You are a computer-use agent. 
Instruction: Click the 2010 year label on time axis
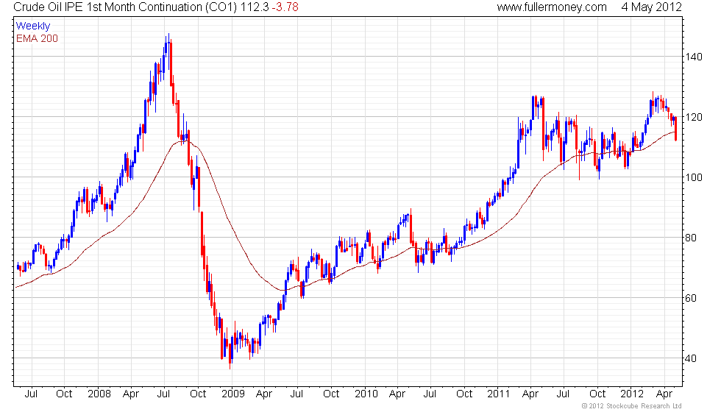366,394
